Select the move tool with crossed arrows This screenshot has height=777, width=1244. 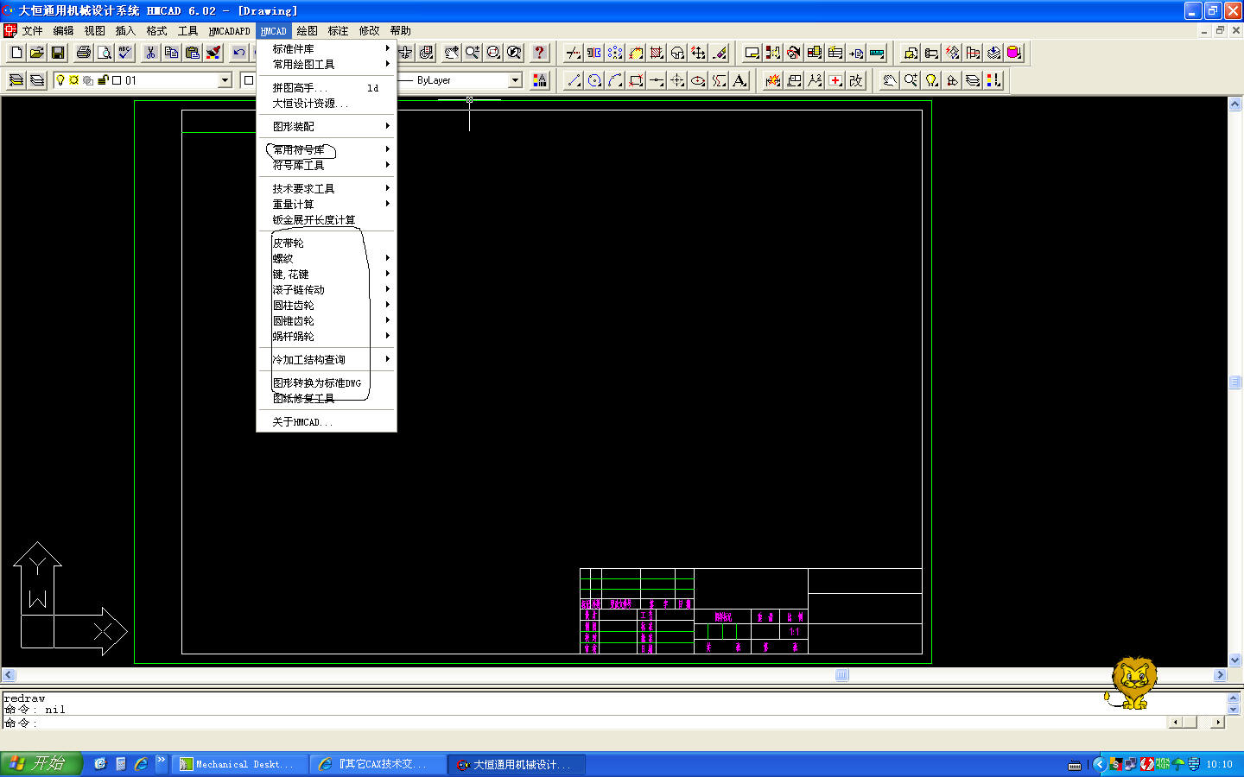click(698, 53)
